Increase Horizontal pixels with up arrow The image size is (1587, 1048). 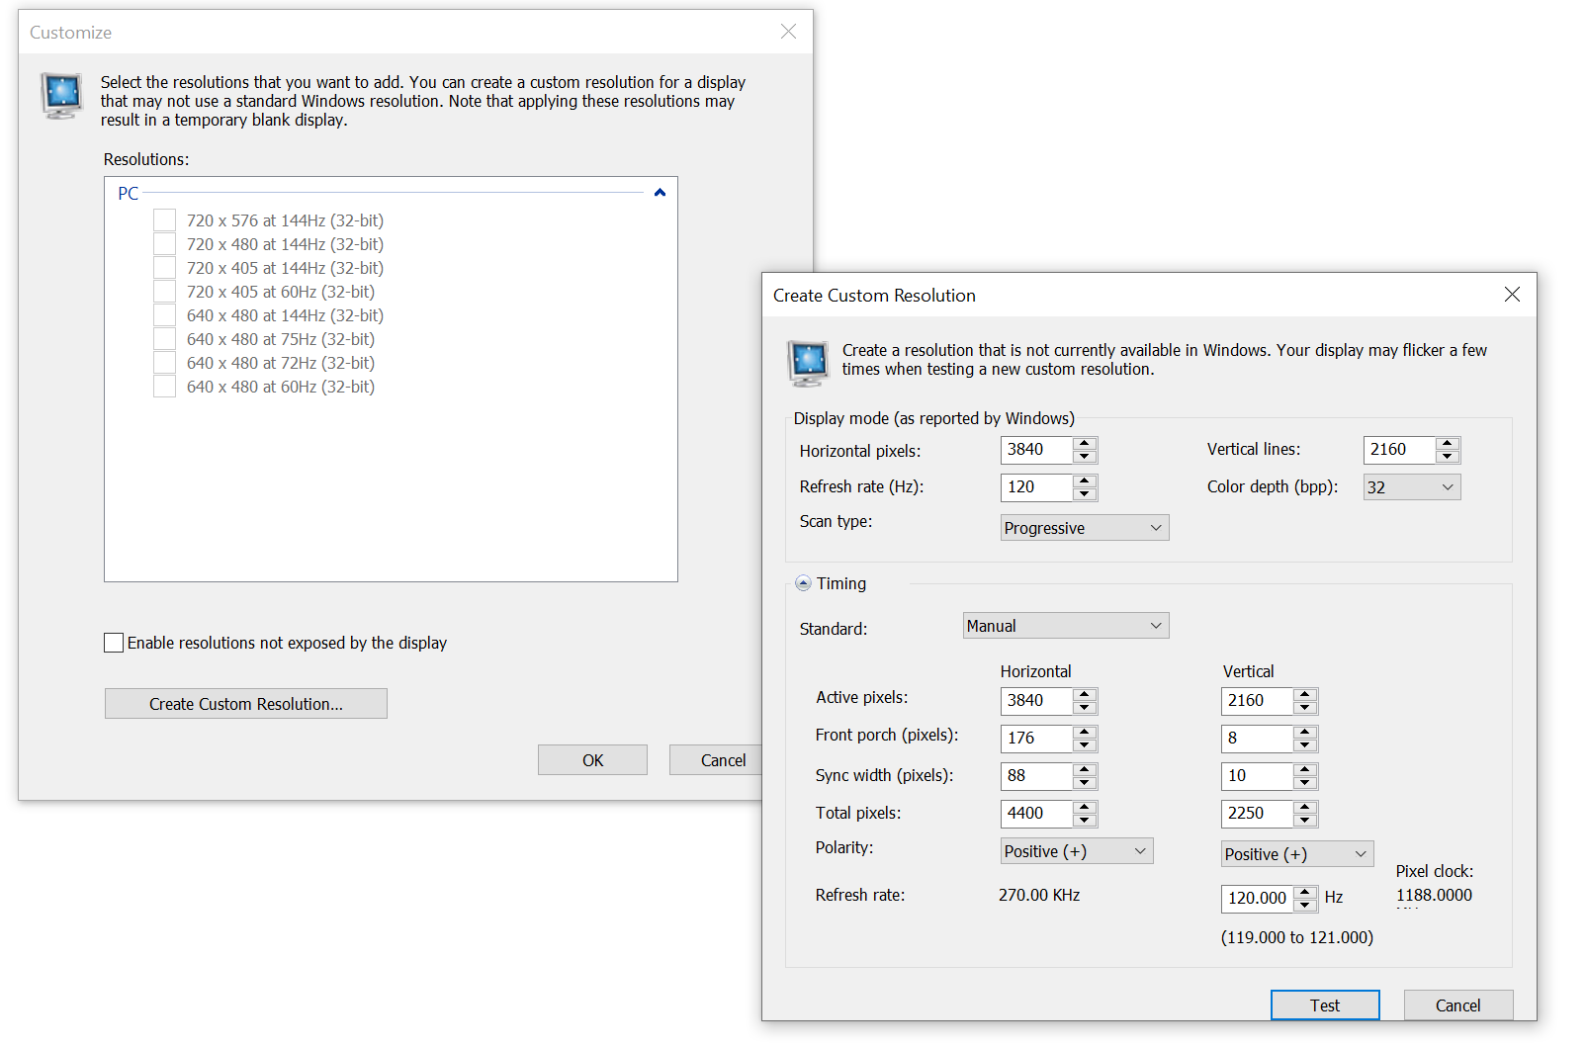click(x=1085, y=444)
